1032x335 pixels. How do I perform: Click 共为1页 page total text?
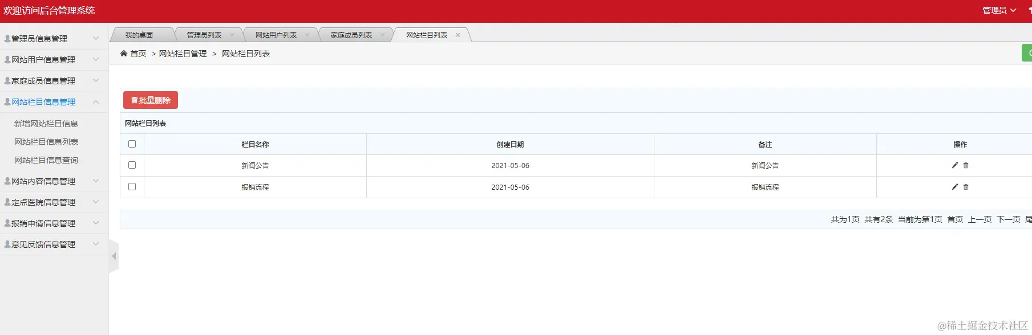tap(845, 219)
